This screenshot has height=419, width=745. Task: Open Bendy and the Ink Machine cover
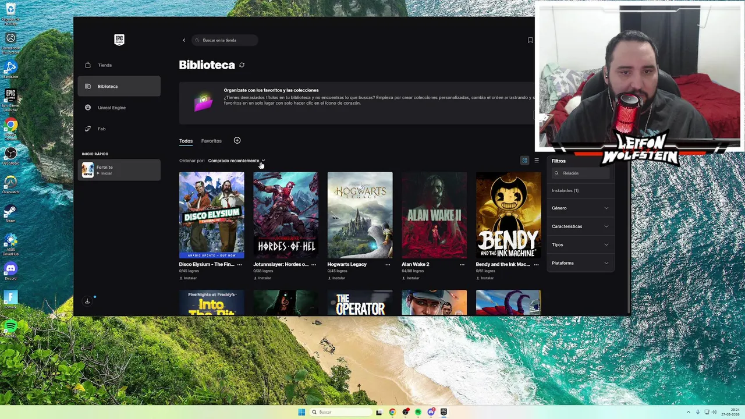coord(508,215)
